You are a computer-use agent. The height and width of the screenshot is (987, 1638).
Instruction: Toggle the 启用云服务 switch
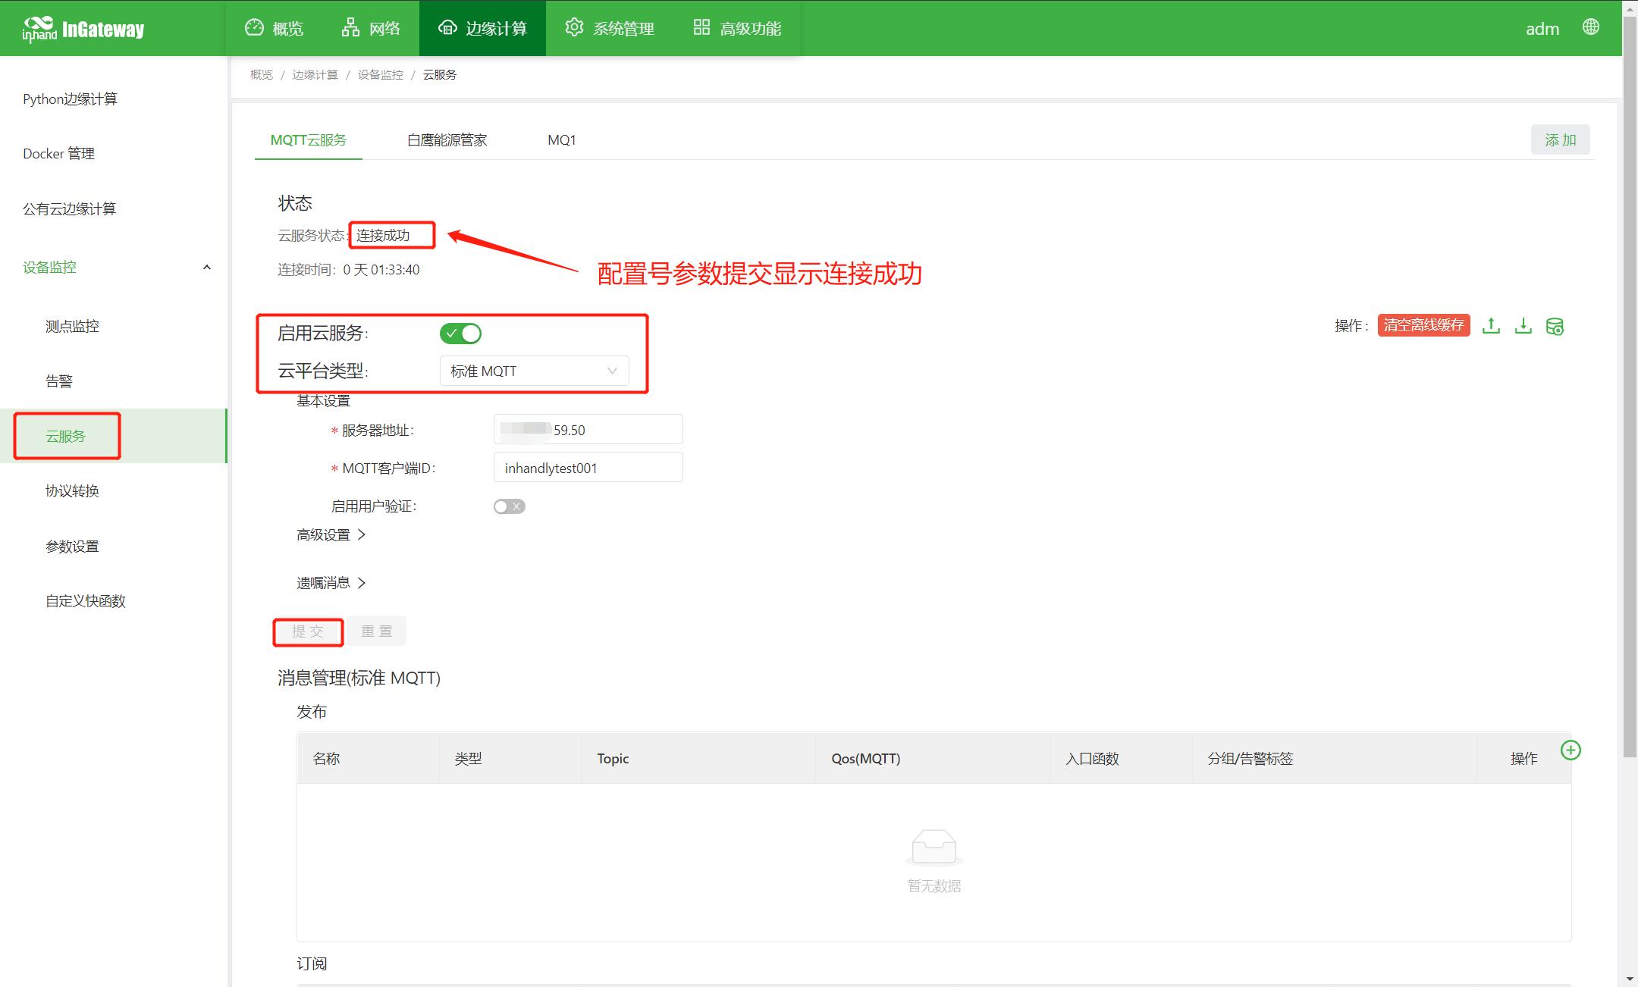[x=460, y=334]
